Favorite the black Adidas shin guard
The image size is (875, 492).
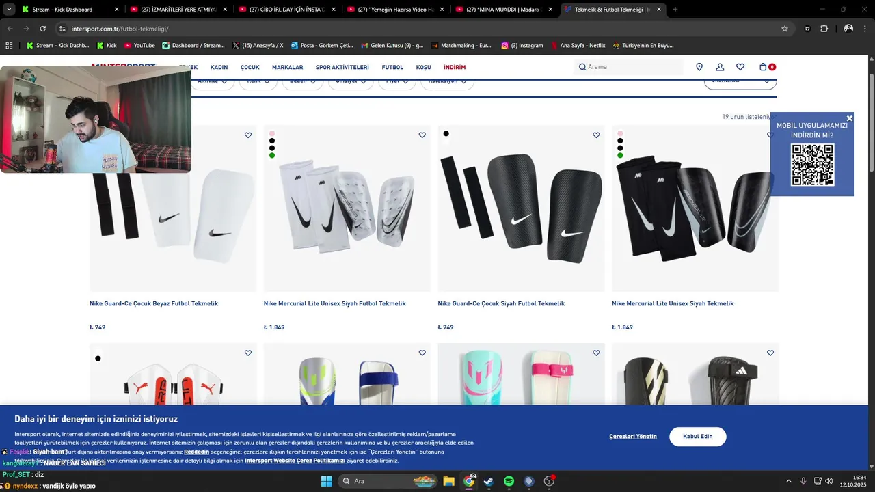tap(770, 353)
